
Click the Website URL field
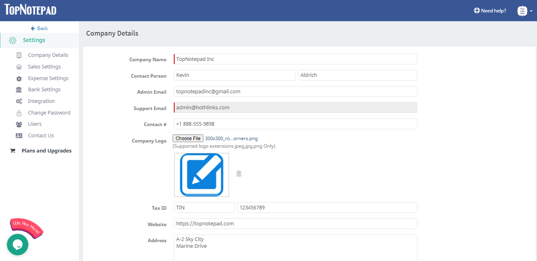click(296, 224)
